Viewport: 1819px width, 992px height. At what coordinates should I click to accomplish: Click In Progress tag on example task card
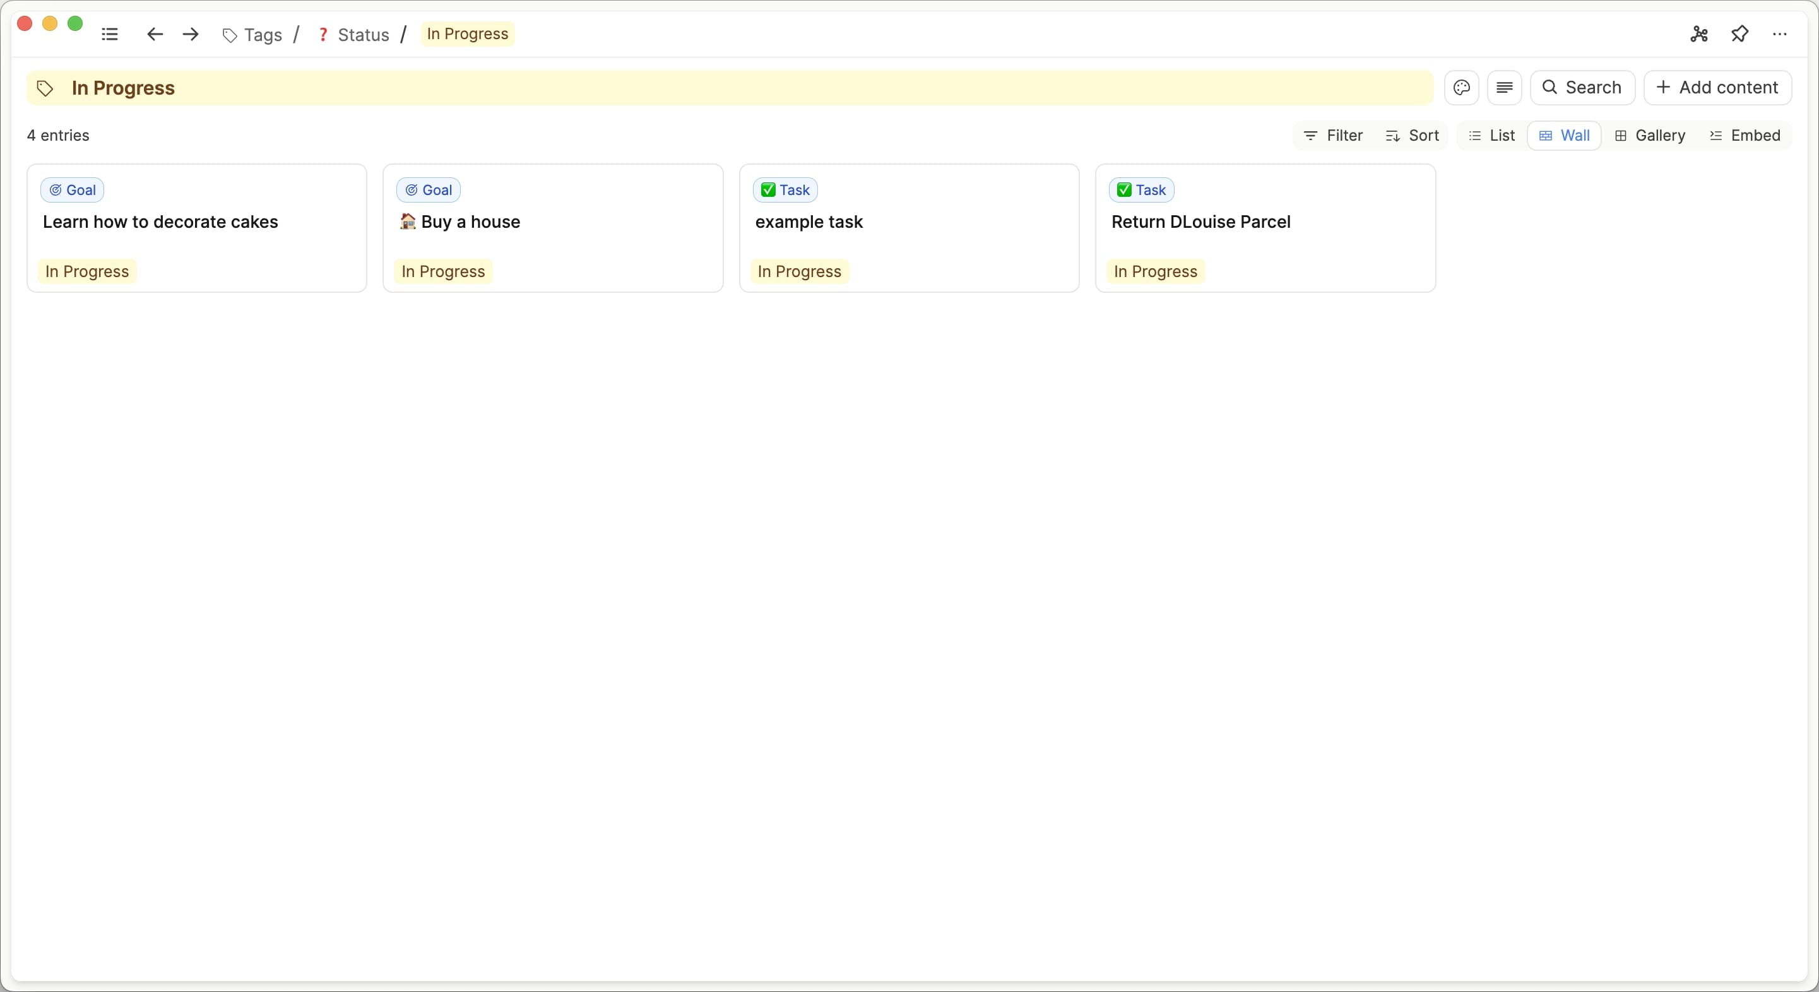pyautogui.click(x=799, y=272)
